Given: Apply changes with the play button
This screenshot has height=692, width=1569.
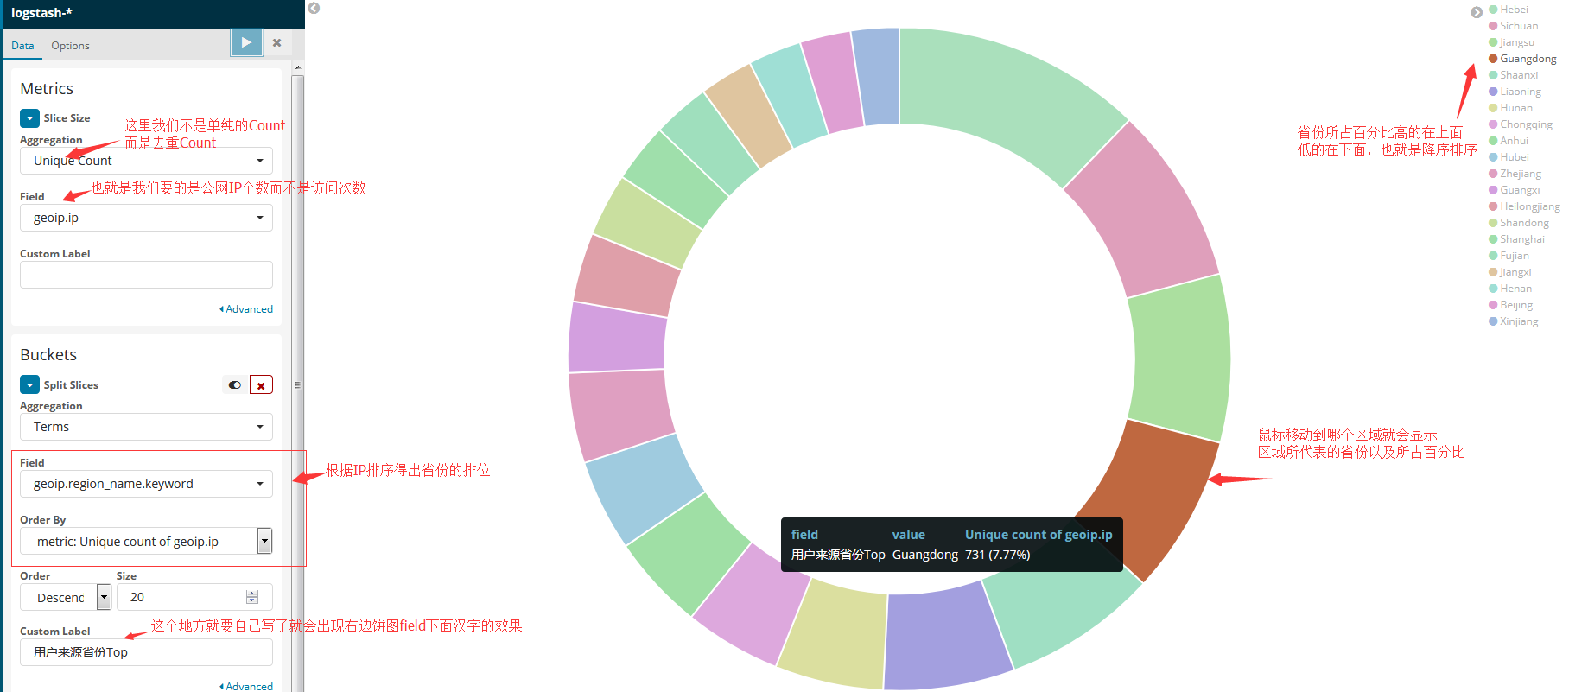Looking at the screenshot, I should [246, 42].
